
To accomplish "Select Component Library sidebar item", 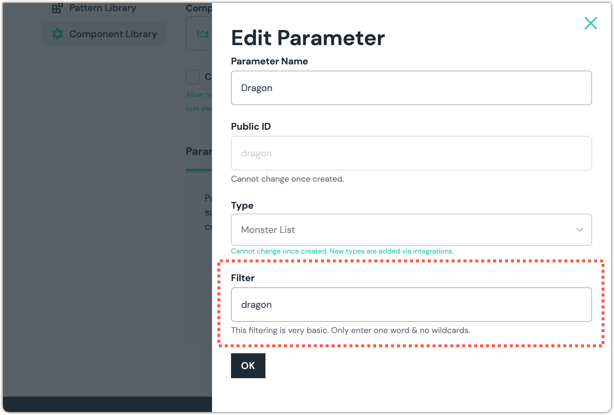I will click(x=113, y=34).
